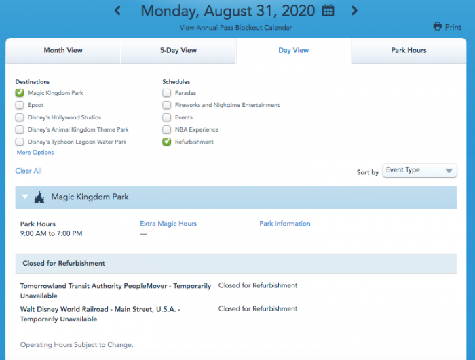The width and height of the screenshot is (475, 360).
Task: Click the Magic Kingdom castle icon
Action: click(39, 197)
